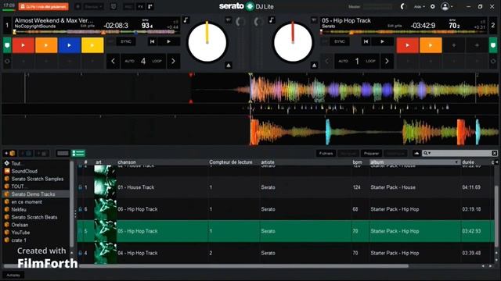Open the Préparer panel

coord(371,153)
